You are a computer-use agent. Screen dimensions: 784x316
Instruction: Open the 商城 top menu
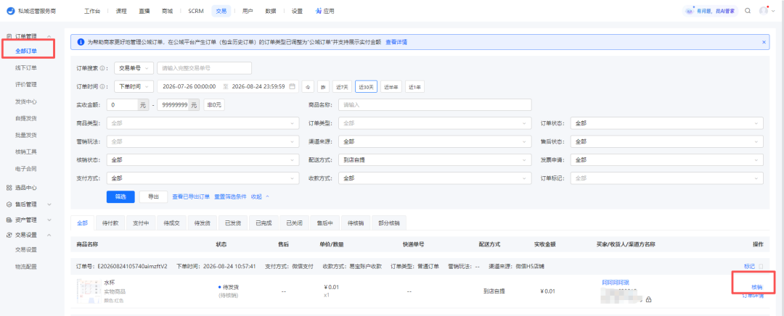click(x=168, y=11)
